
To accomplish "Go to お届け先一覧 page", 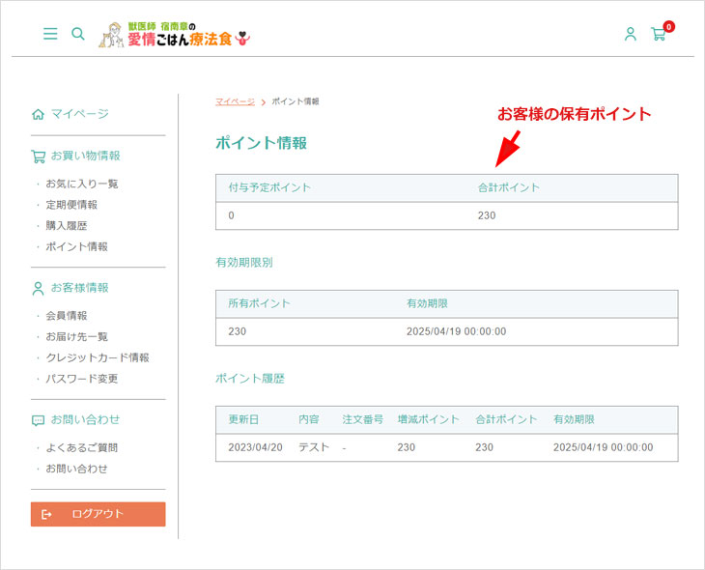I will 77,336.
